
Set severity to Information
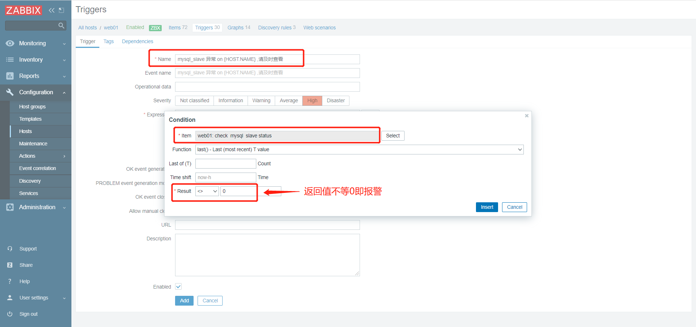pyautogui.click(x=231, y=100)
